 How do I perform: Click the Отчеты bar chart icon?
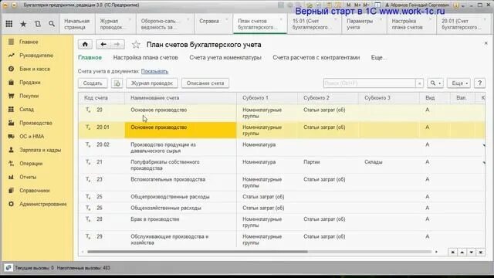11,177
